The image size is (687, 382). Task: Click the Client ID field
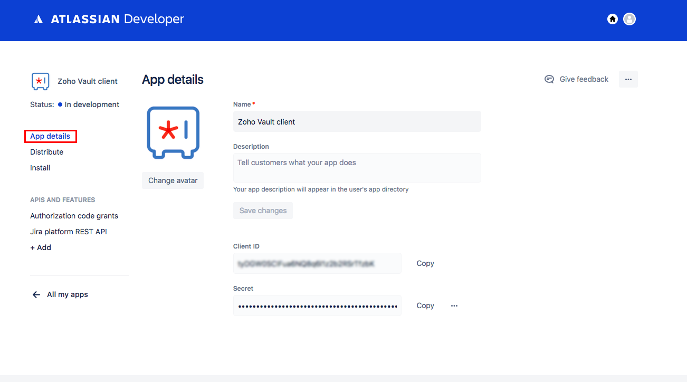(x=317, y=263)
